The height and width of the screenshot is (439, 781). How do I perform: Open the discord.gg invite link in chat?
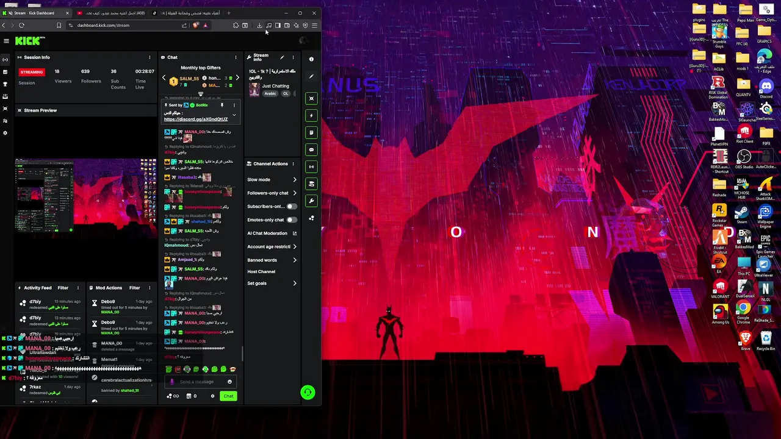(196, 120)
